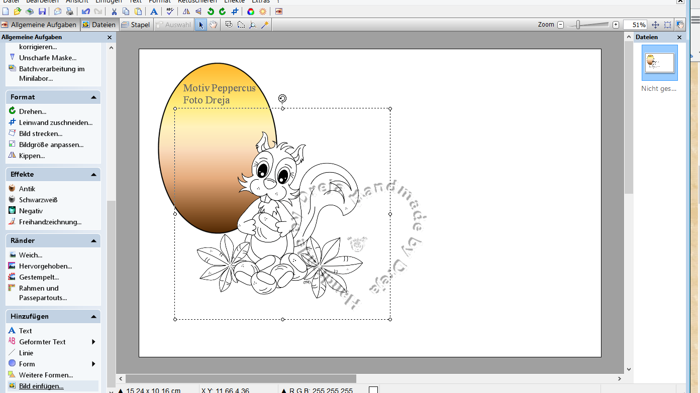This screenshot has height=393, width=700.
Task: Activate the pointer selection tool
Action: tap(201, 25)
